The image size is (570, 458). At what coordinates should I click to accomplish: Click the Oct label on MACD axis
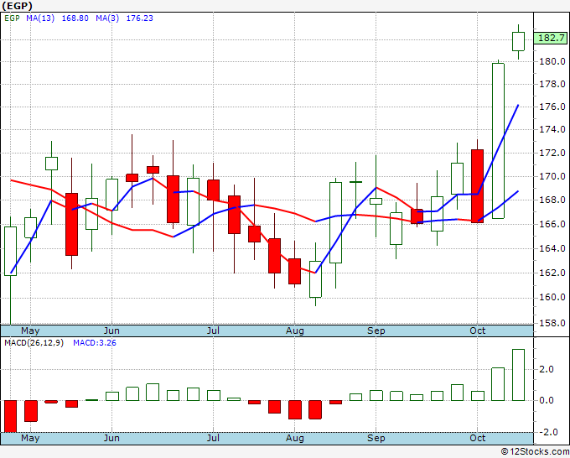[x=477, y=438]
